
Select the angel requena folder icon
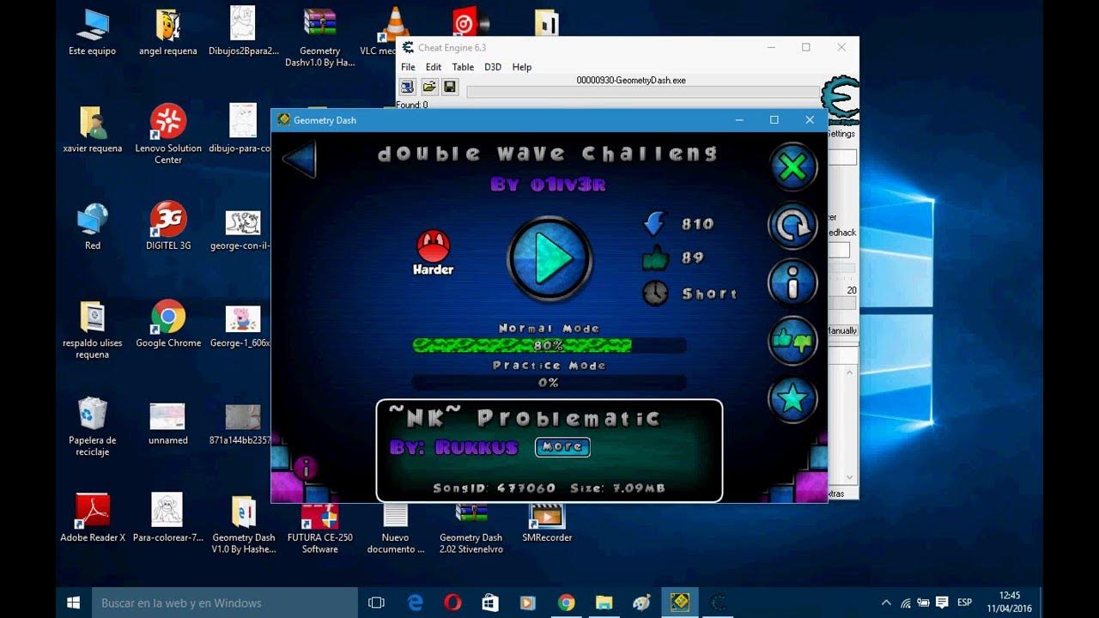pos(168,33)
